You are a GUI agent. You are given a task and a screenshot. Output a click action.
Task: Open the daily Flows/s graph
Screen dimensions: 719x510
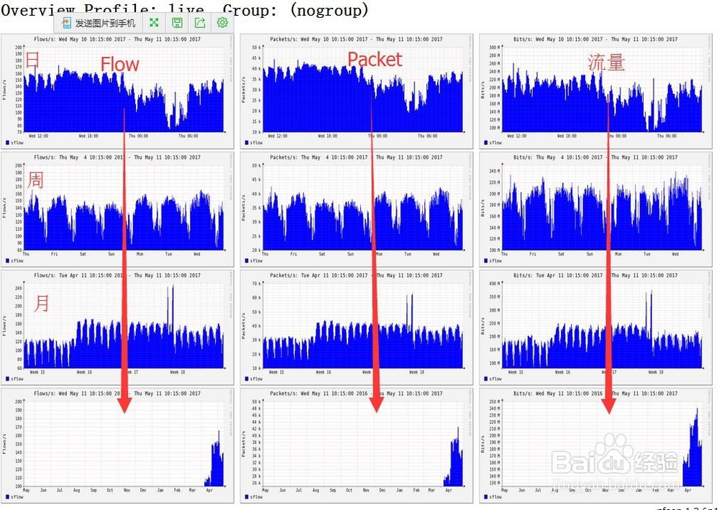(117, 91)
